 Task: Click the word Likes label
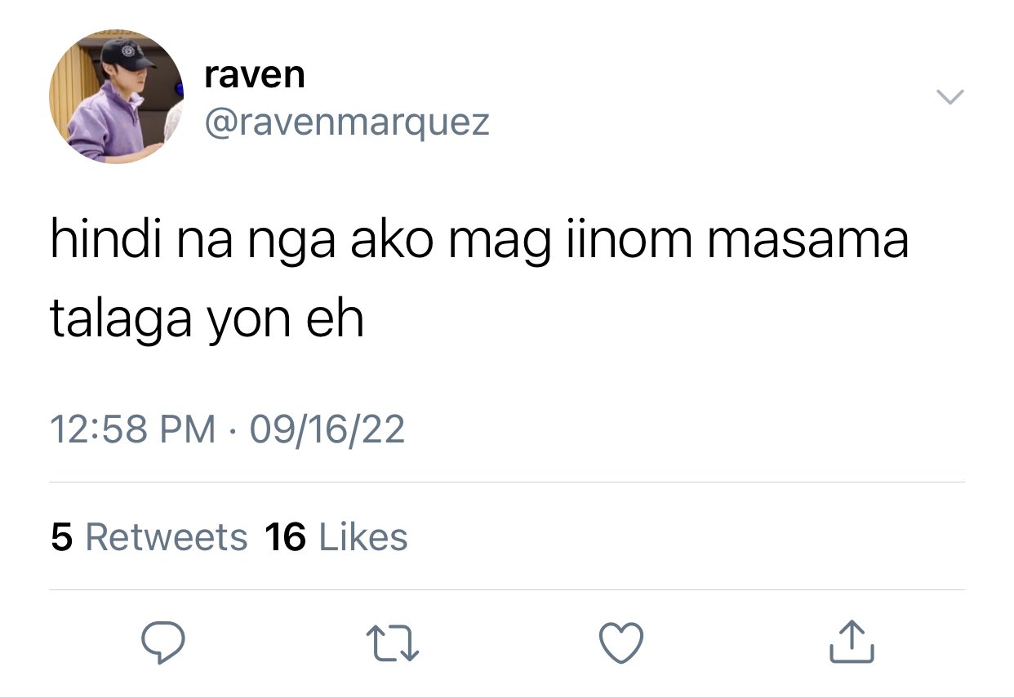[x=362, y=537]
